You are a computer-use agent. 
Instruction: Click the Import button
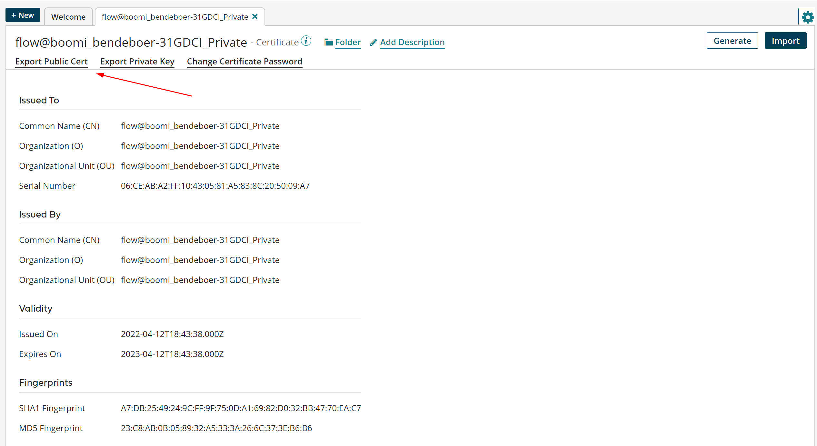click(x=785, y=41)
